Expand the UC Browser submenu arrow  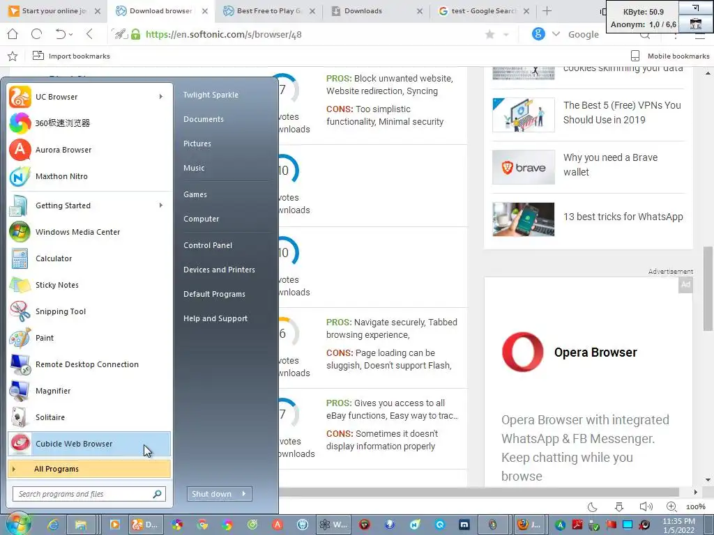(x=161, y=96)
